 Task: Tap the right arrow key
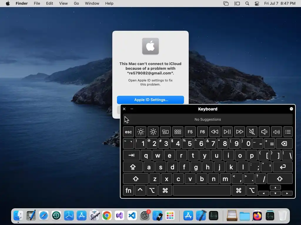[x=287, y=193]
